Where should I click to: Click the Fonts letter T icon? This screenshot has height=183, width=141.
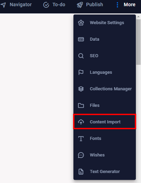click(81, 139)
